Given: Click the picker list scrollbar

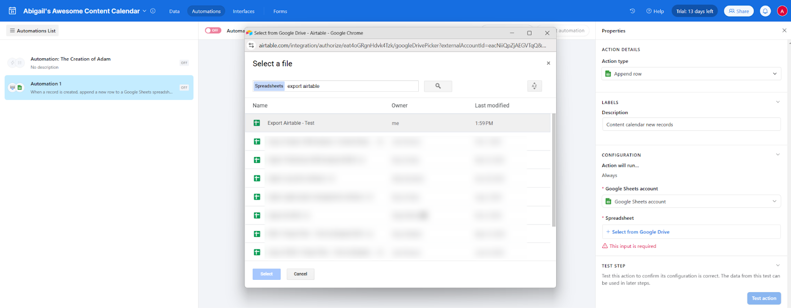Looking at the screenshot, I should coord(554,170).
